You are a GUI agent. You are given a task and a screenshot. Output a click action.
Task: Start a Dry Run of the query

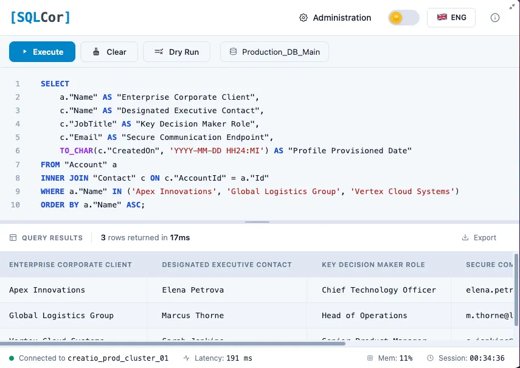click(x=176, y=52)
